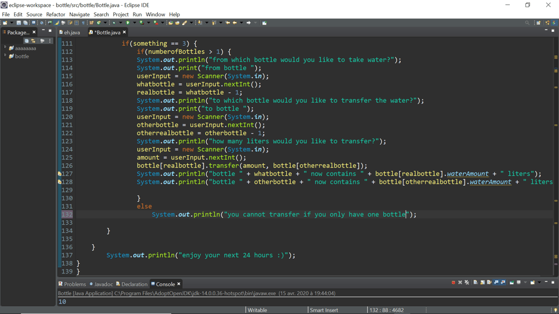Viewport: 559px width, 314px height.
Task: Open the Run configurations dropdown arrow
Action: [x=134, y=23]
